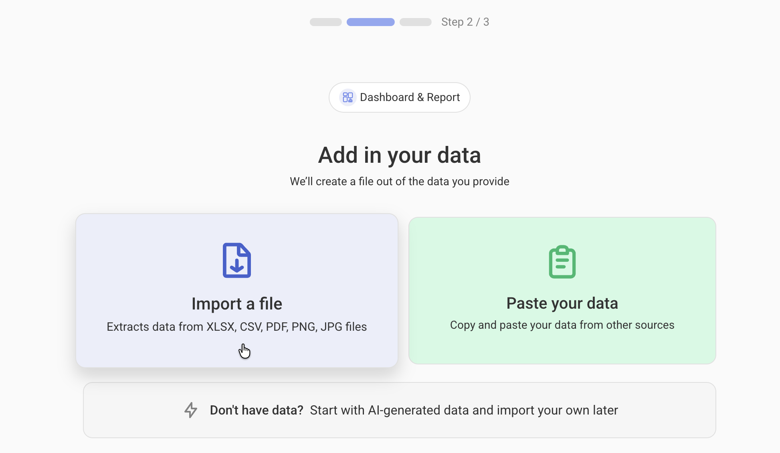Click the copy and paste description text
Screen dimensions: 780x453
(x=562, y=325)
